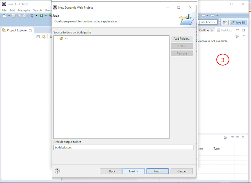Open the Run dropdown arrow

click(x=46, y=16)
